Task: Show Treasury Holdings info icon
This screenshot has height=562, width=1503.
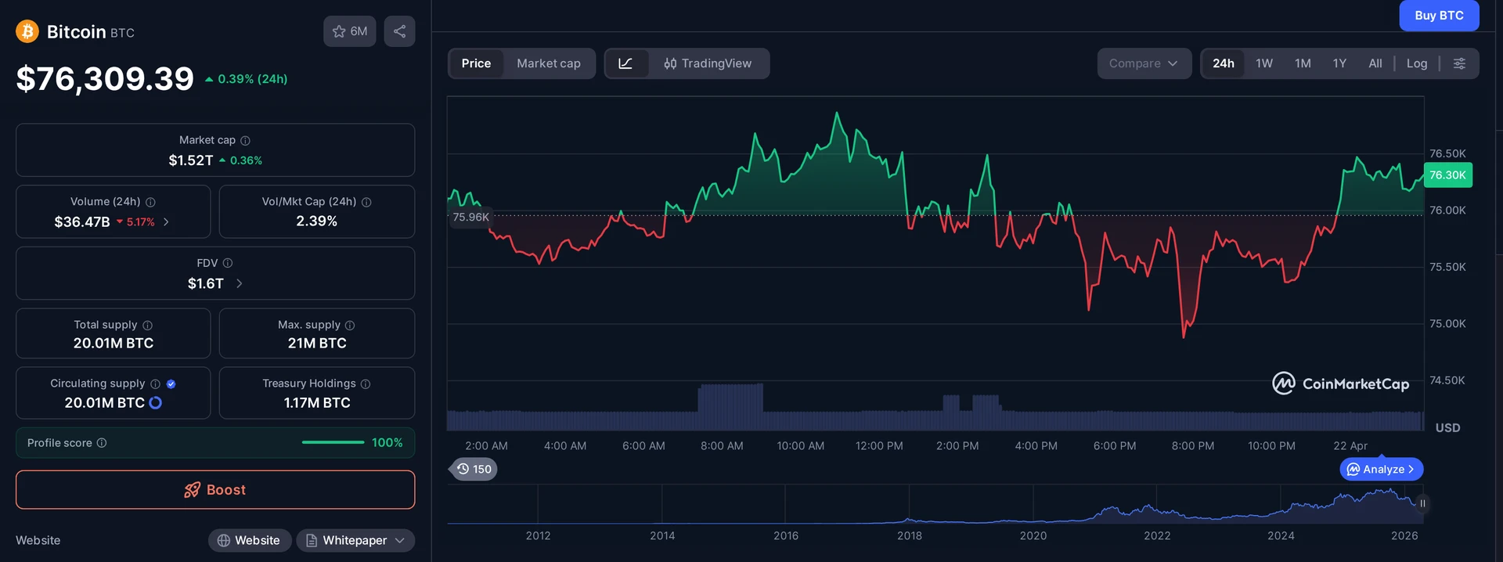Action: [x=366, y=384]
